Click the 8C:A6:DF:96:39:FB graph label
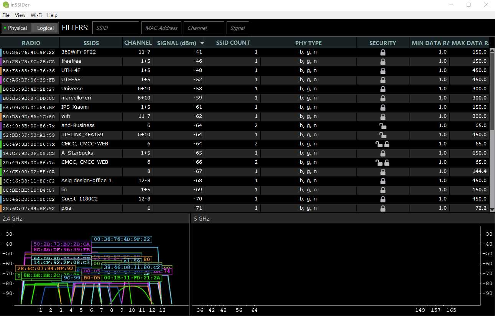 point(62,250)
